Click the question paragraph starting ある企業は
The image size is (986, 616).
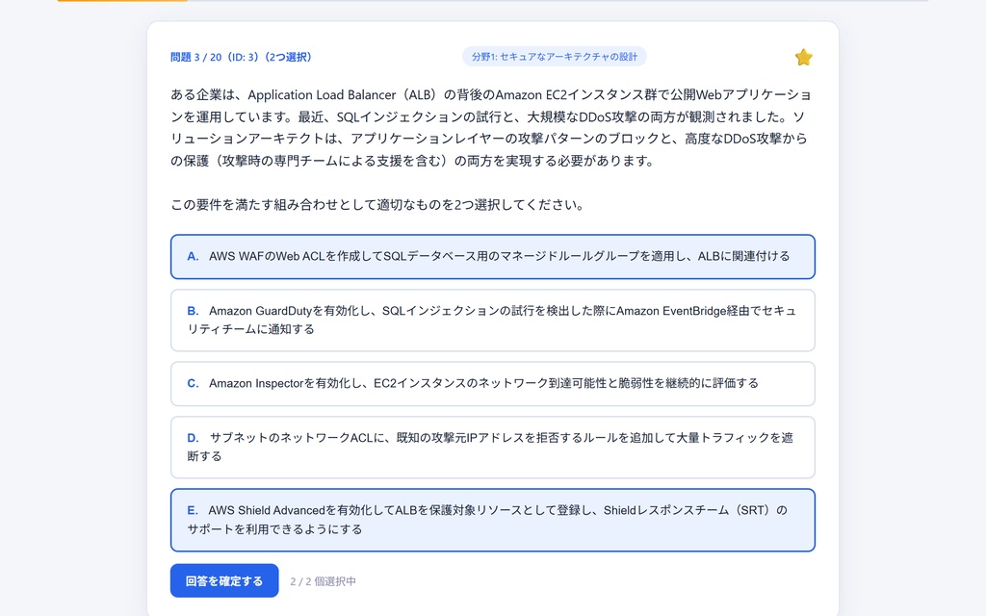(x=492, y=128)
